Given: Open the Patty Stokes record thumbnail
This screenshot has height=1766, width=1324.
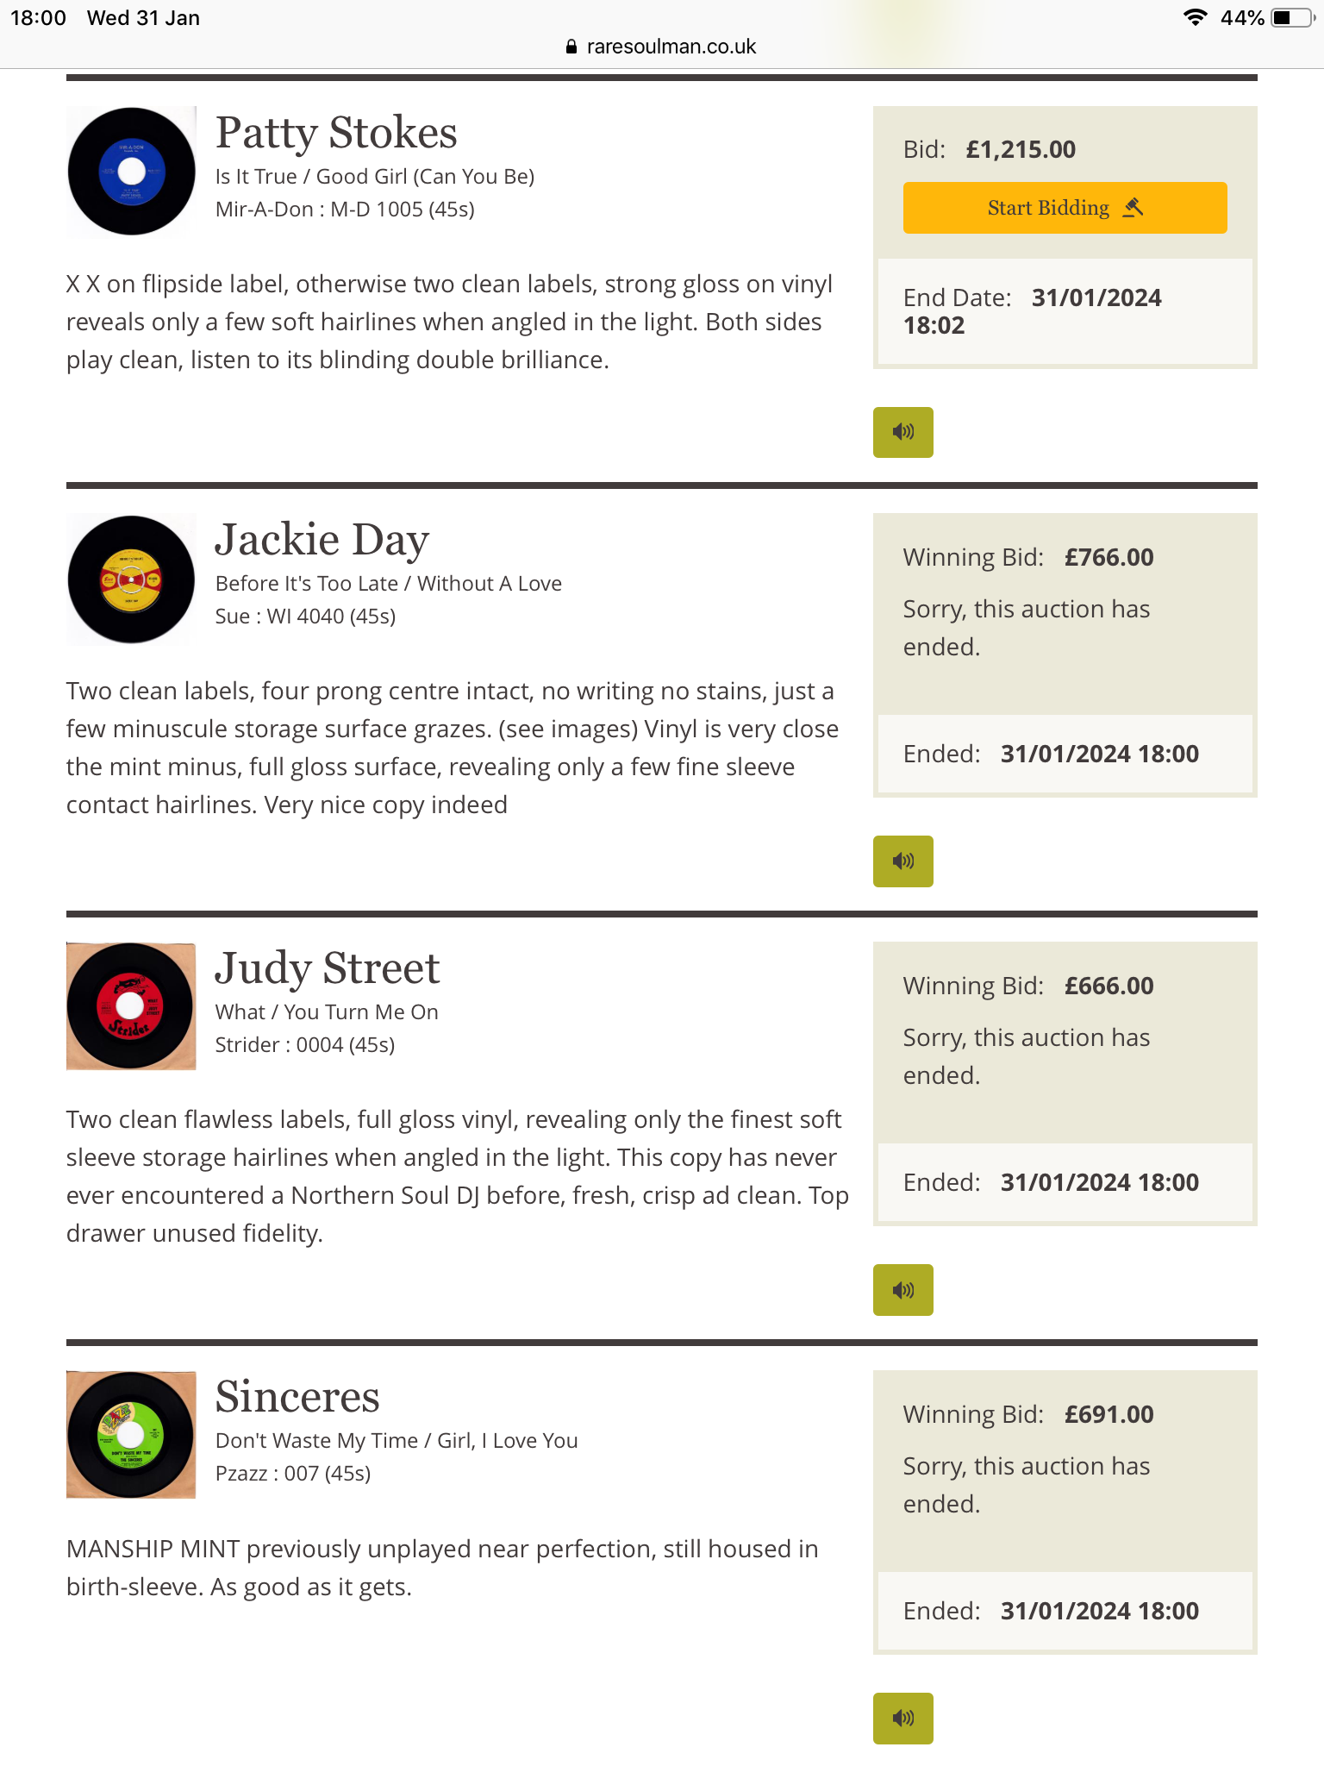Looking at the screenshot, I should tap(131, 171).
